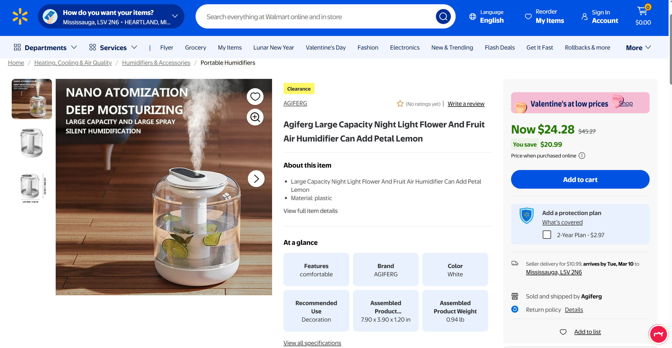Open the More navigation menu

[x=638, y=47]
